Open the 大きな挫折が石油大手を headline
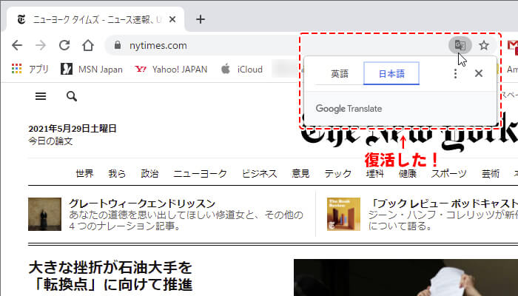This screenshot has height=296, width=518. pos(110,275)
